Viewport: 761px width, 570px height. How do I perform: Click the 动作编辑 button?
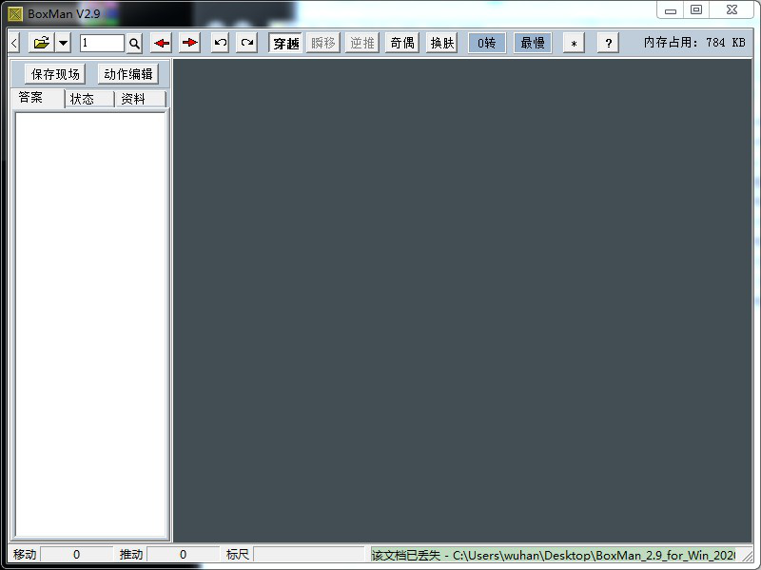pos(127,74)
